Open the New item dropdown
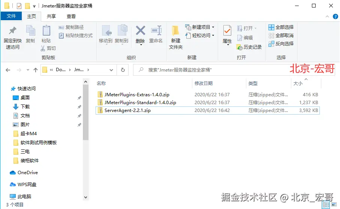 click(x=200, y=27)
